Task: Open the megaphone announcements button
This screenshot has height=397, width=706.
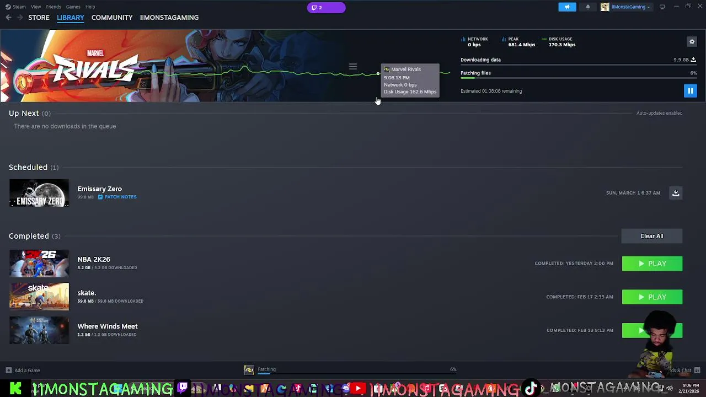Action: pyautogui.click(x=567, y=7)
